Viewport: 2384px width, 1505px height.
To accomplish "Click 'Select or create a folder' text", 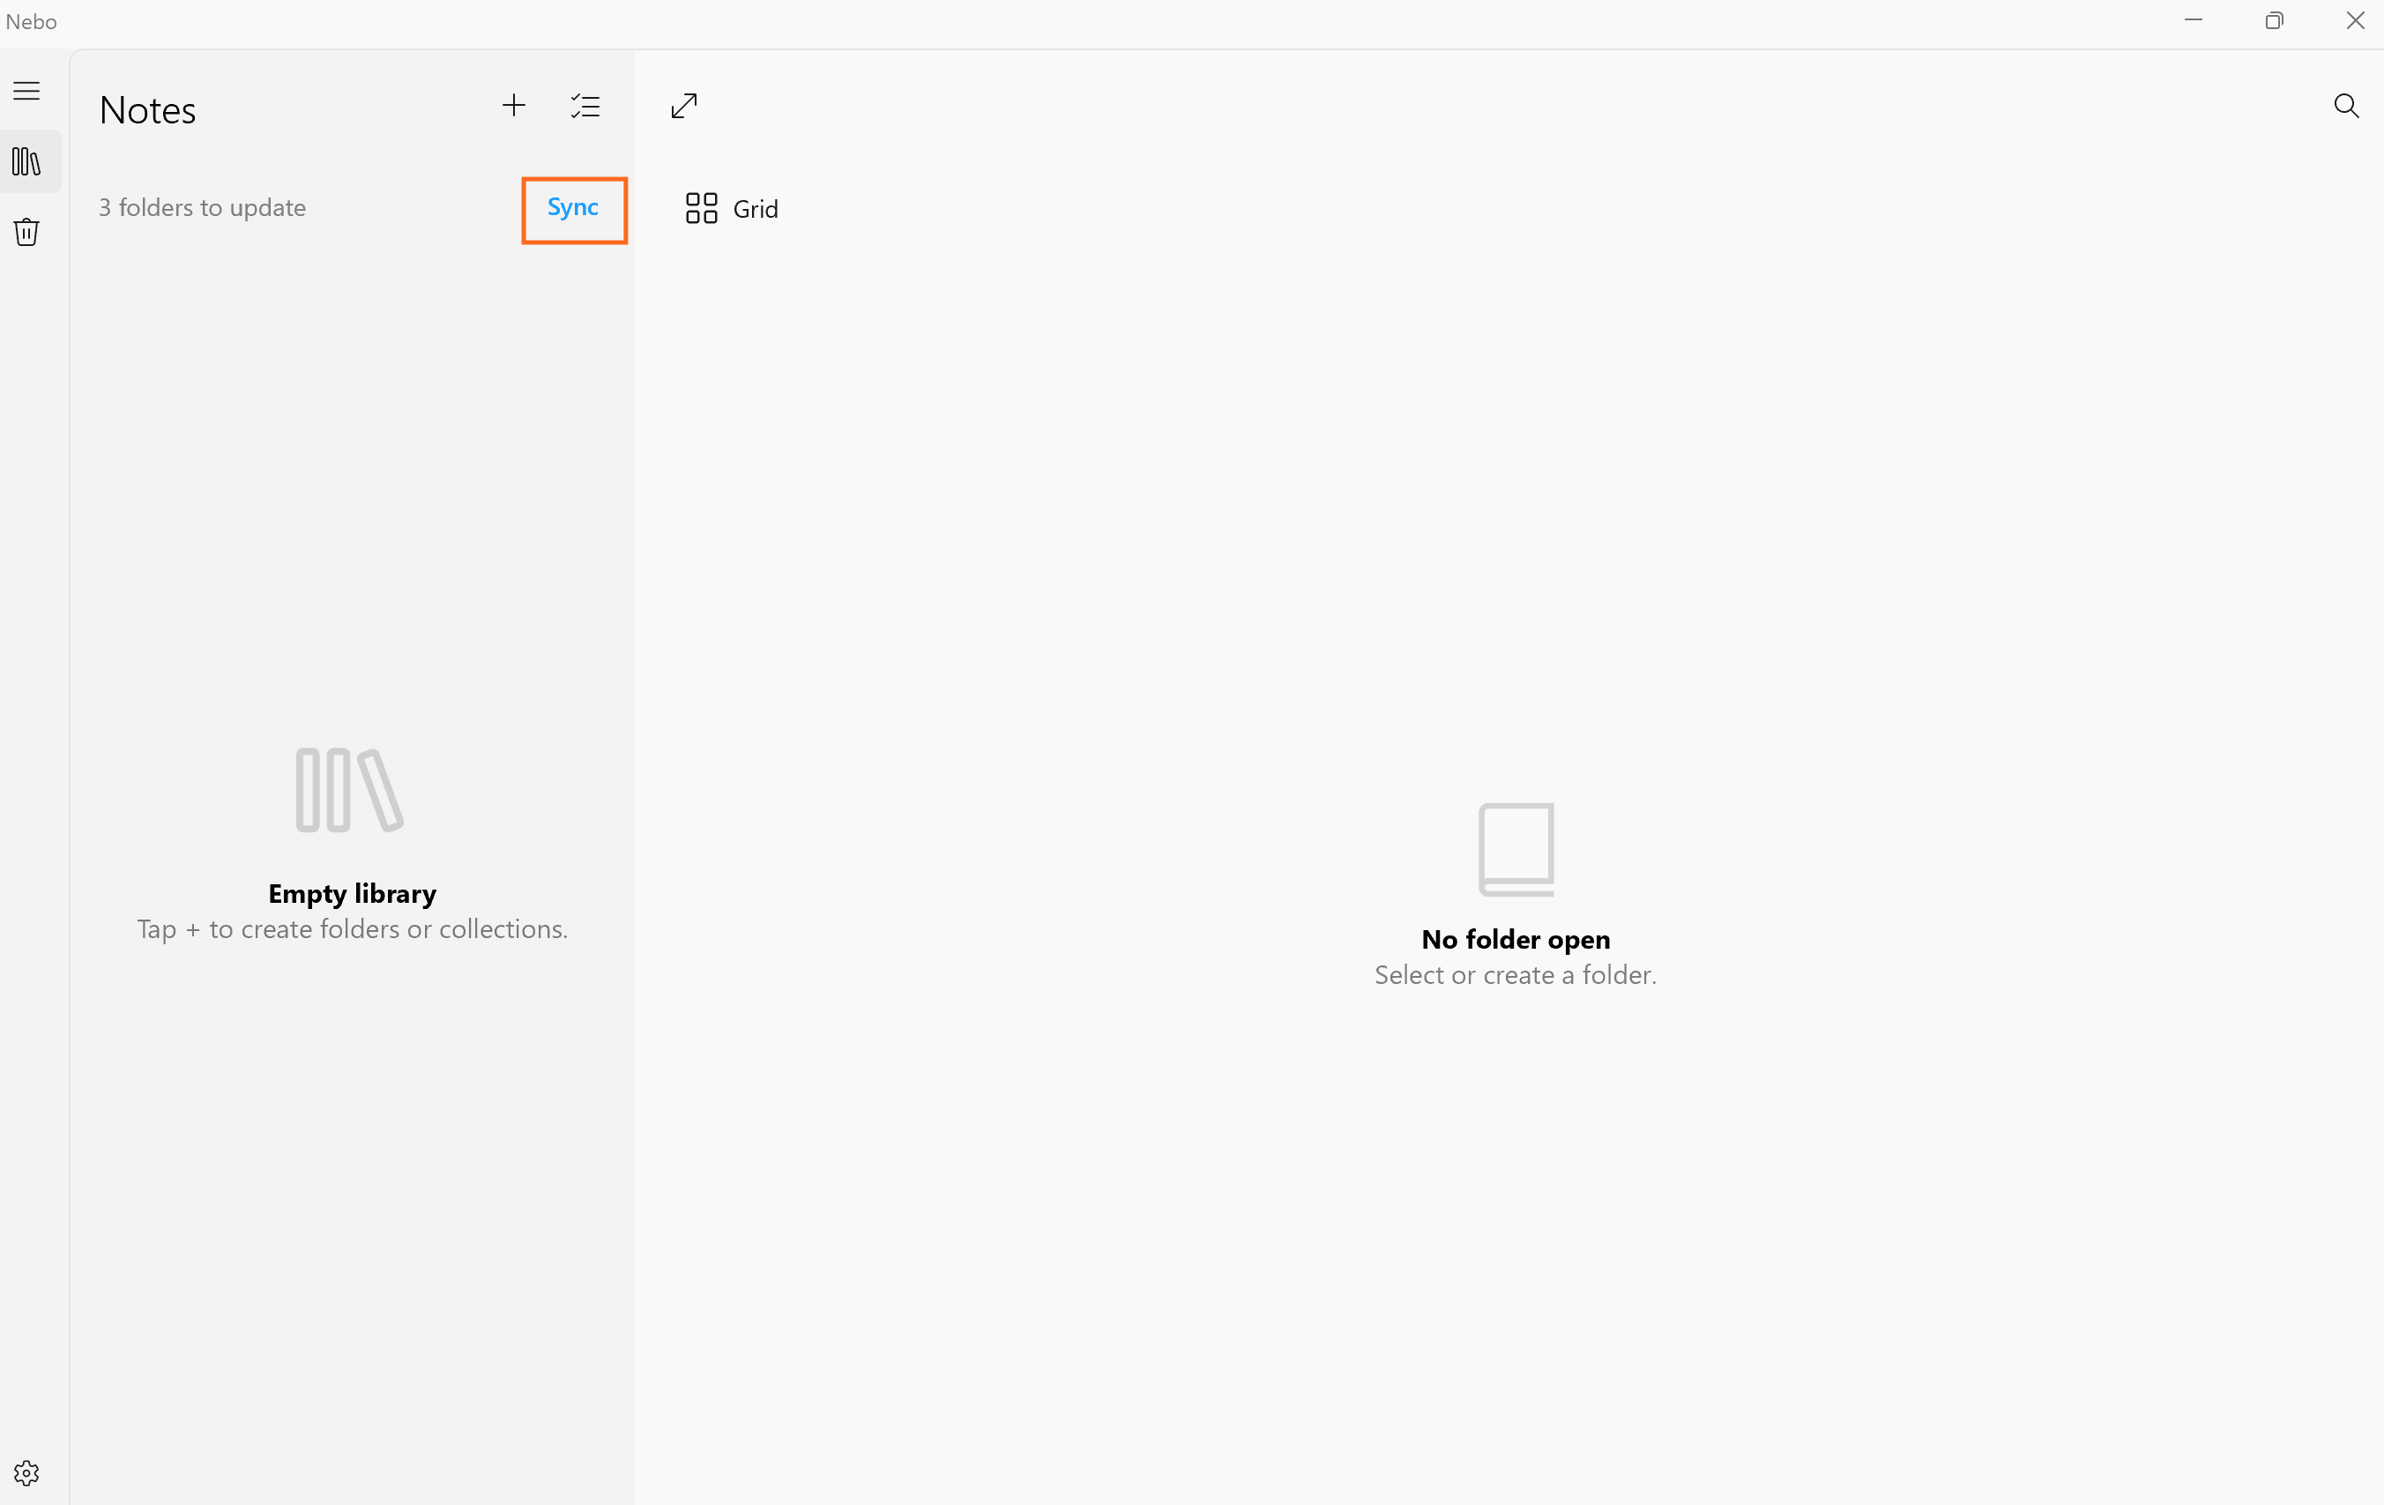I will (1515, 974).
